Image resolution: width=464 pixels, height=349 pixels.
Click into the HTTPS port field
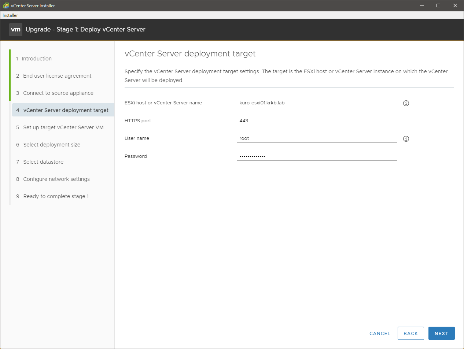(317, 121)
